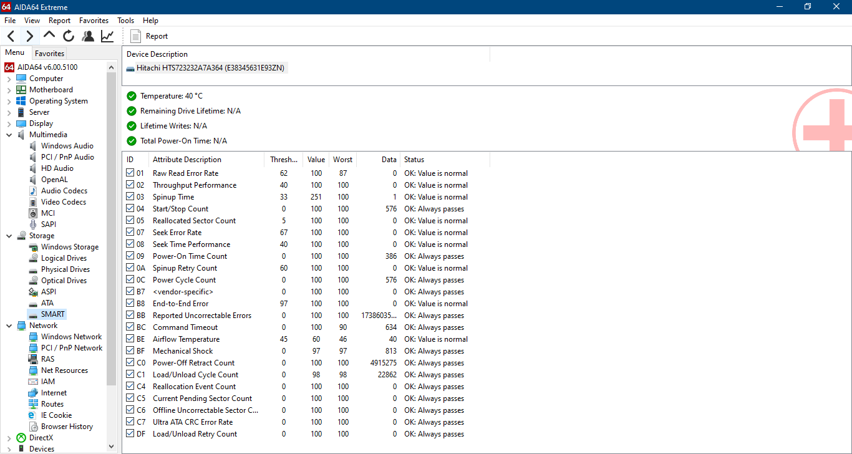This screenshot has width=852, height=454.
Task: Toggle the Ultra ATA CRC Error Rate checkbox
Action: click(130, 422)
